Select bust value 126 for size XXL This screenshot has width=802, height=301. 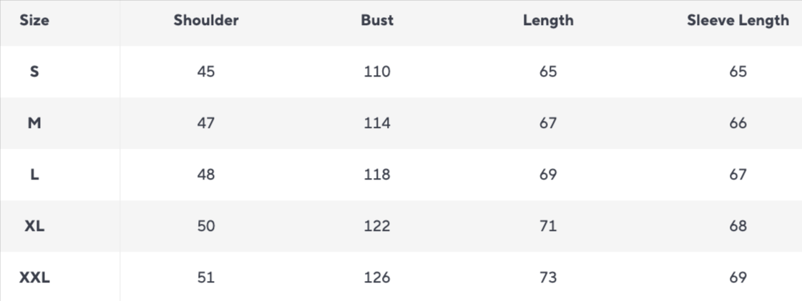click(377, 277)
